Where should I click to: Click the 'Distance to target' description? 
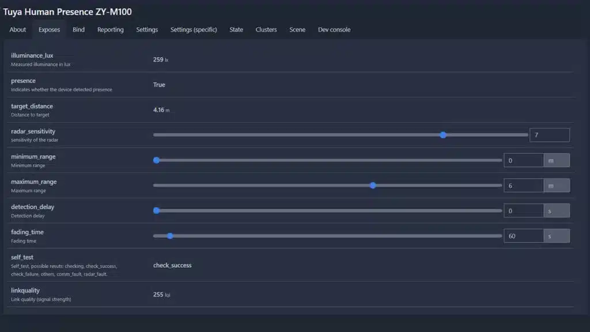tap(30, 115)
